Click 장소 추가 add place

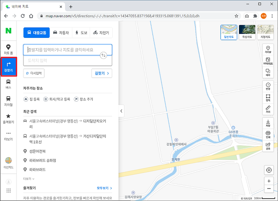[83, 99]
